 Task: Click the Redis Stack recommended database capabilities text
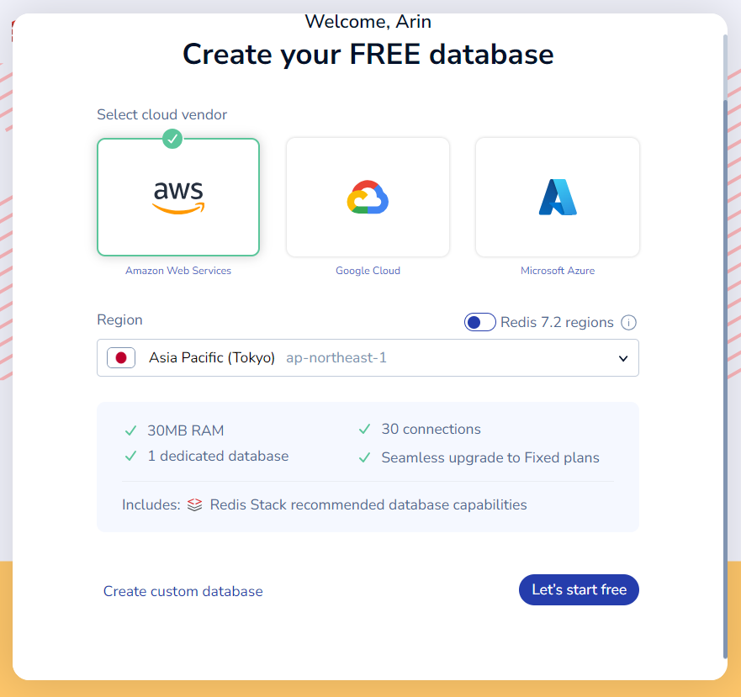368,504
